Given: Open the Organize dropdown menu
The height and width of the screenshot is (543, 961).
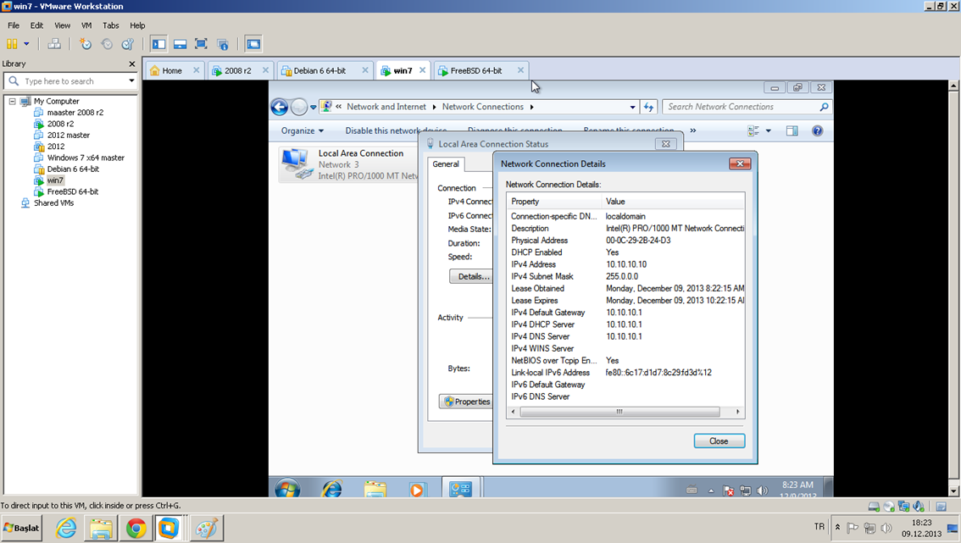Looking at the screenshot, I should click(303, 130).
